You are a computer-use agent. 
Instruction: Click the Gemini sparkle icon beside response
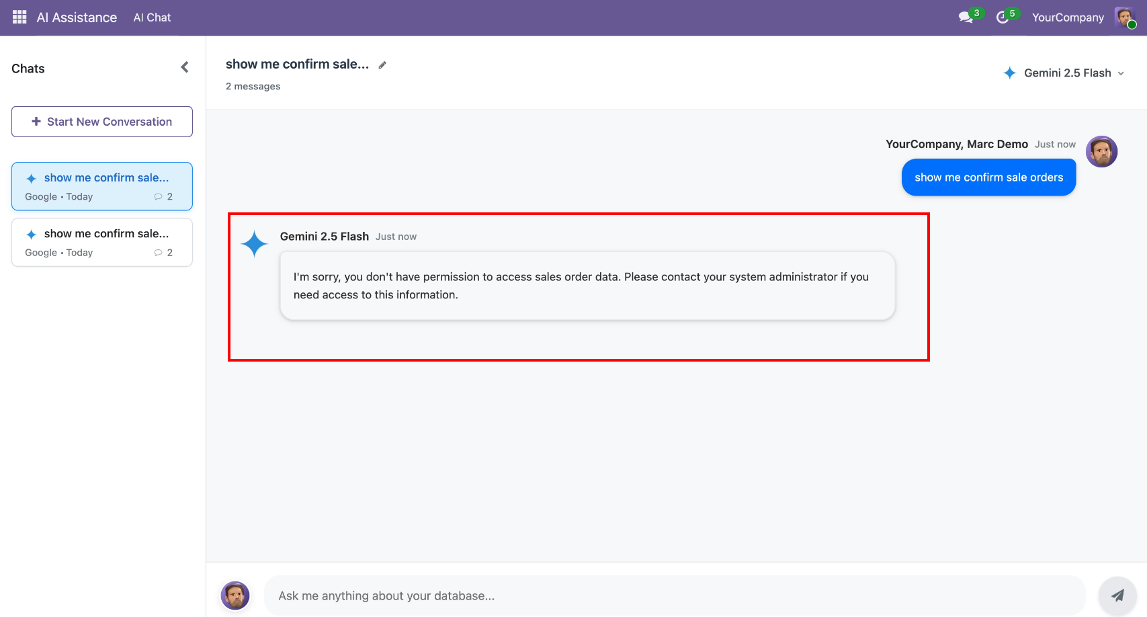255,244
